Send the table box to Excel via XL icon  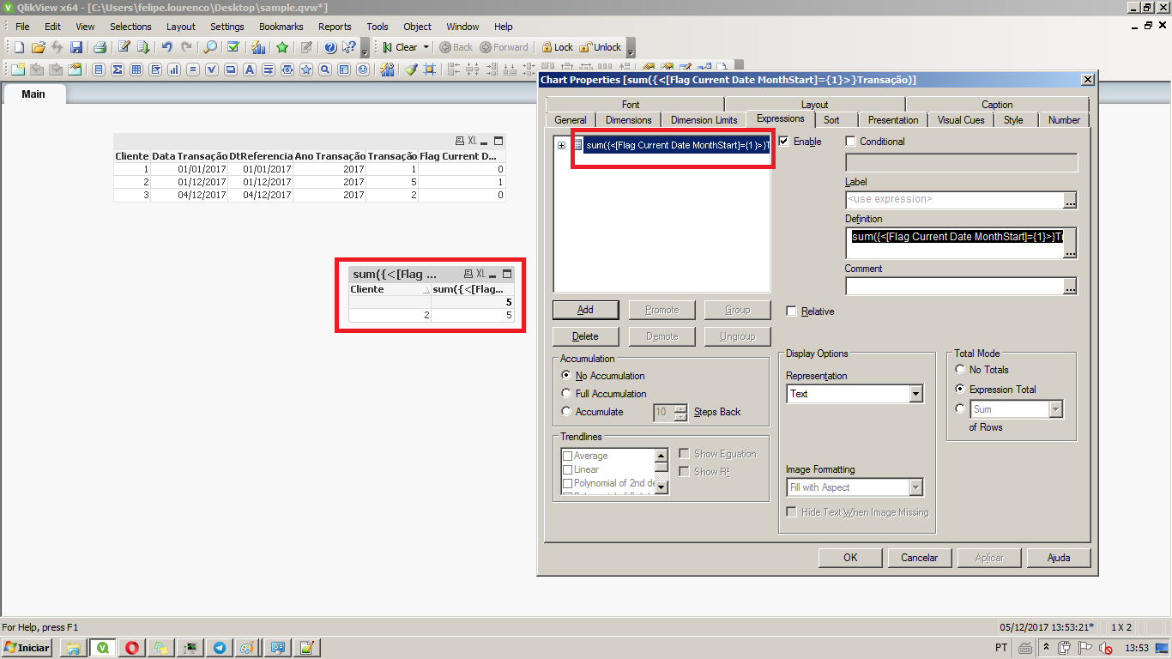click(472, 141)
